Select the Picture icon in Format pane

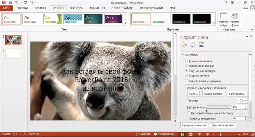(x=201, y=45)
